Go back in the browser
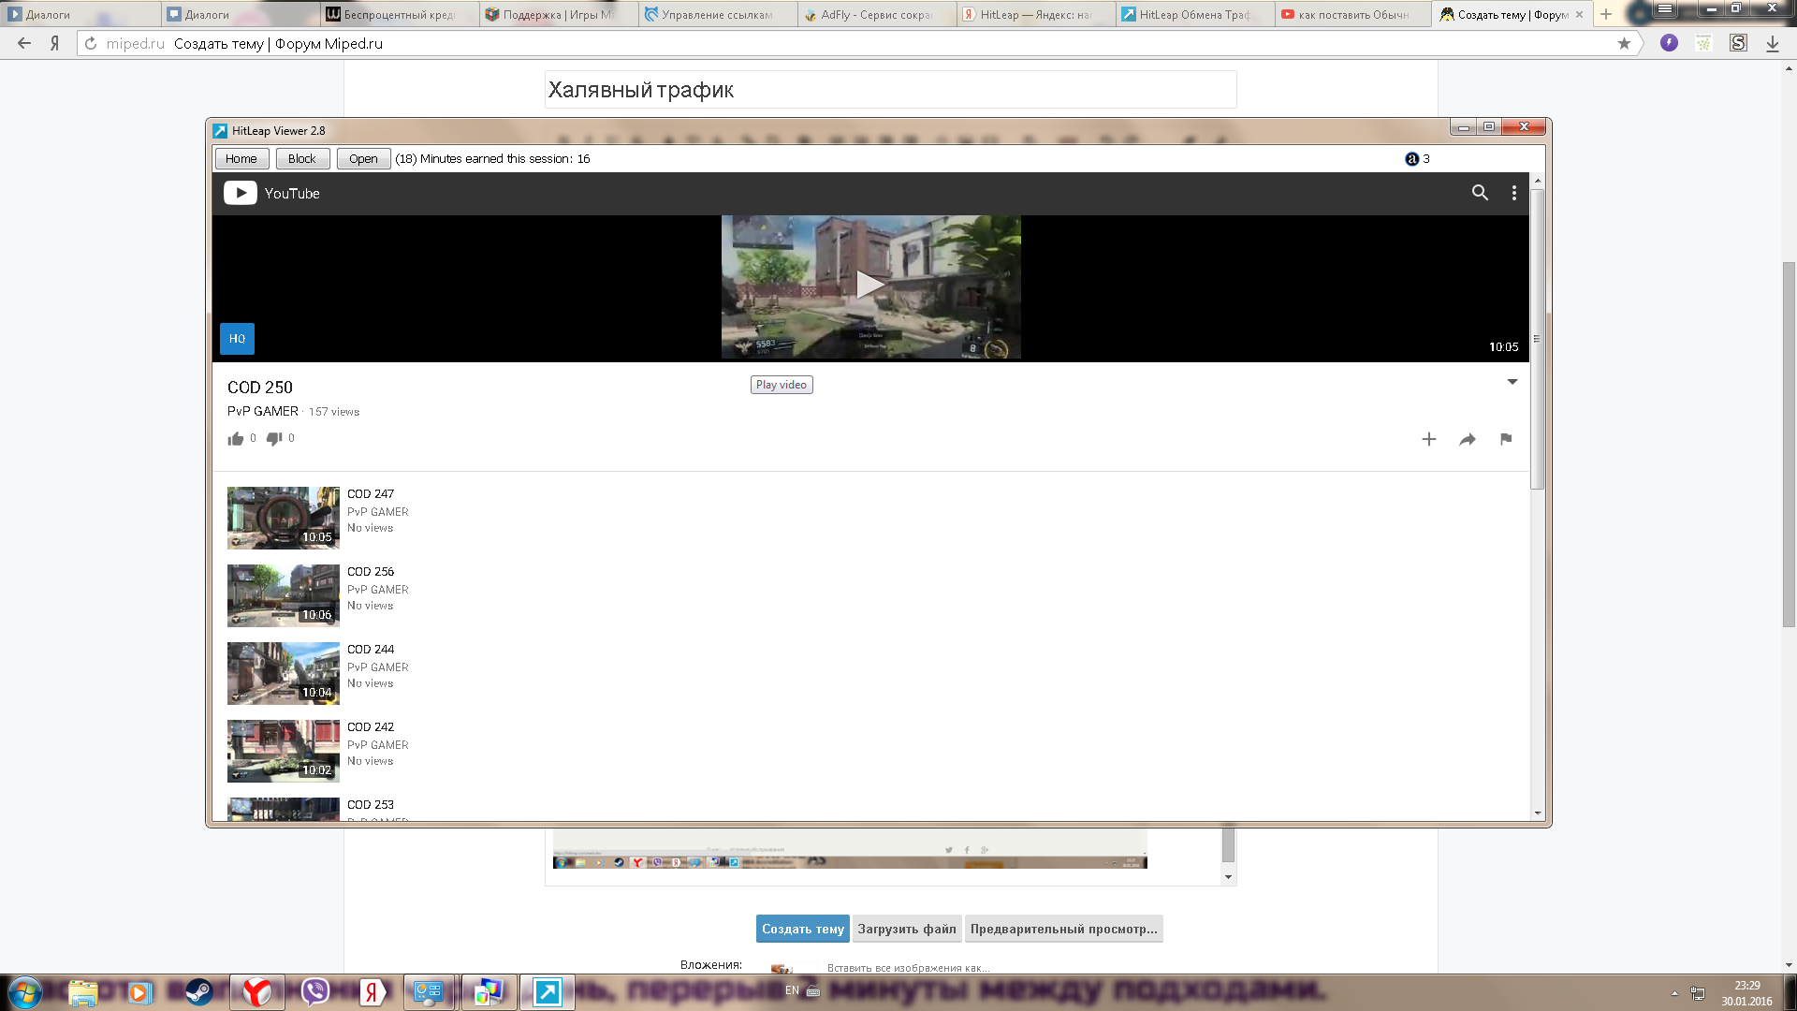1797x1011 pixels. pos(24,43)
